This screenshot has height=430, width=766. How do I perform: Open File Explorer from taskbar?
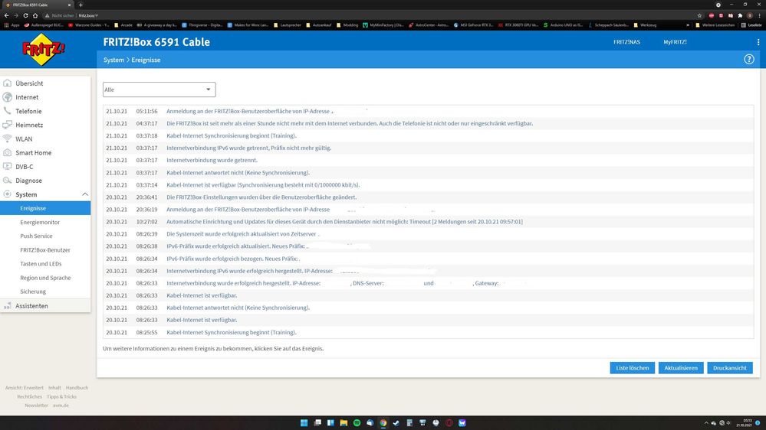(344, 422)
